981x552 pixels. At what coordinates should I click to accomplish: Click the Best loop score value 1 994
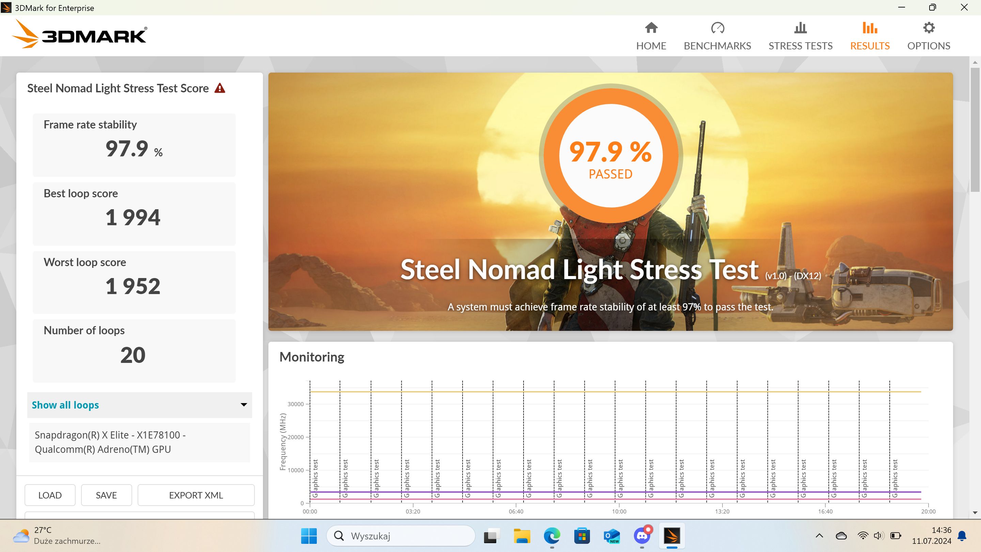pos(133,217)
